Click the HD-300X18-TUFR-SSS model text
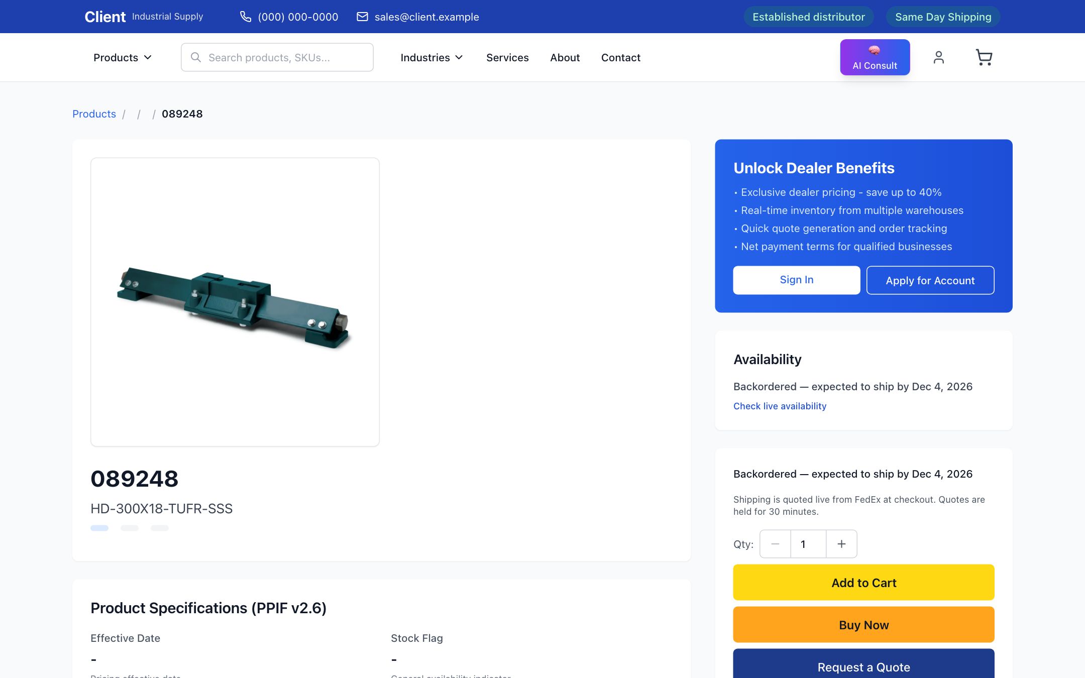The image size is (1085, 678). pos(161,509)
